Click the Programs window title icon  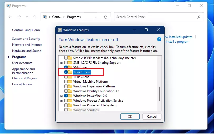pos(9,6)
